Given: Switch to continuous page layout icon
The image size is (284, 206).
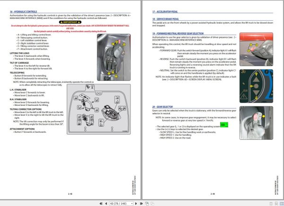Looking at the screenshot, I should click(x=276, y=204).
